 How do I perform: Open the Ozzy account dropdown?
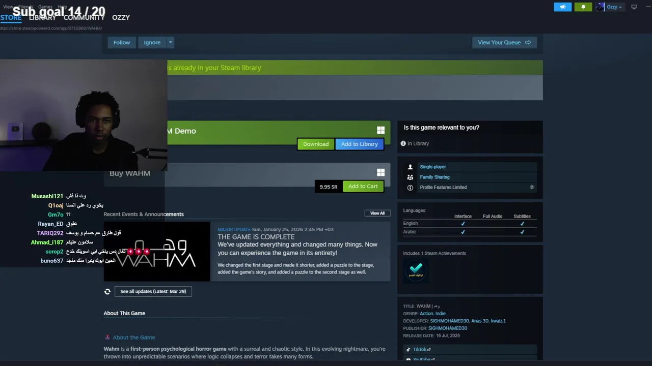(x=615, y=7)
